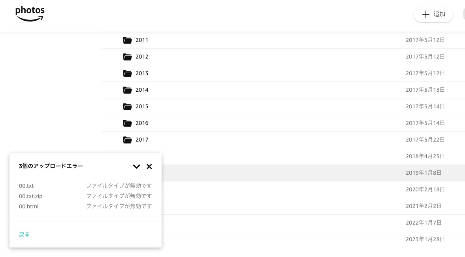Click the 2014 folder icon
The height and width of the screenshot is (257, 465).
pos(127,90)
